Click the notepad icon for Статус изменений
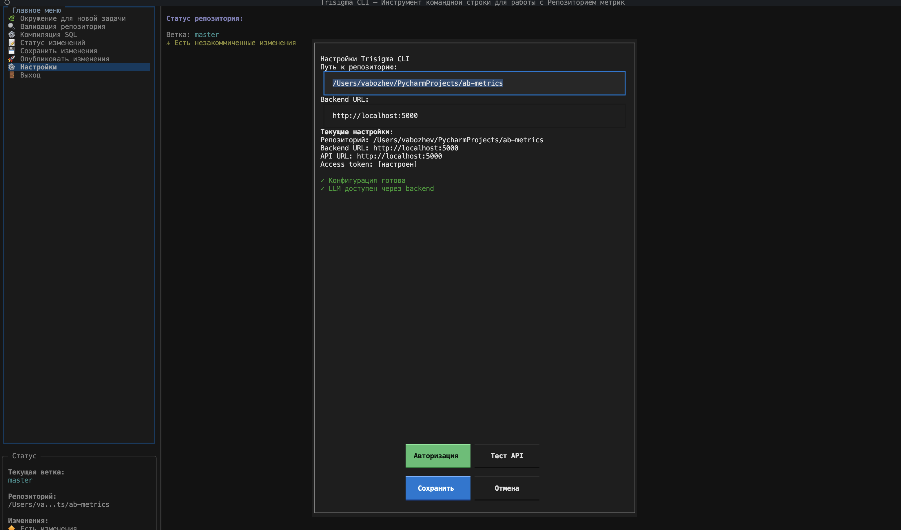This screenshot has width=901, height=530. (11, 43)
